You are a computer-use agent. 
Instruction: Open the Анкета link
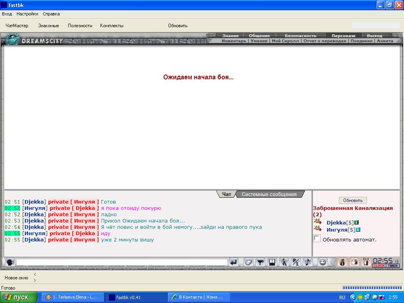tap(385, 41)
